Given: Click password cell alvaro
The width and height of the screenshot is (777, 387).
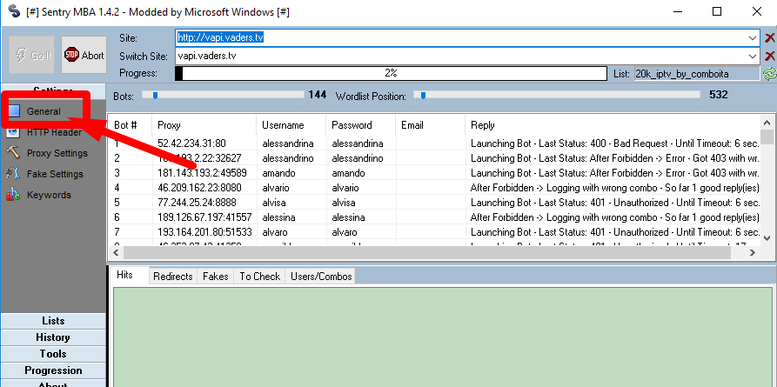Looking at the screenshot, I should [x=345, y=232].
